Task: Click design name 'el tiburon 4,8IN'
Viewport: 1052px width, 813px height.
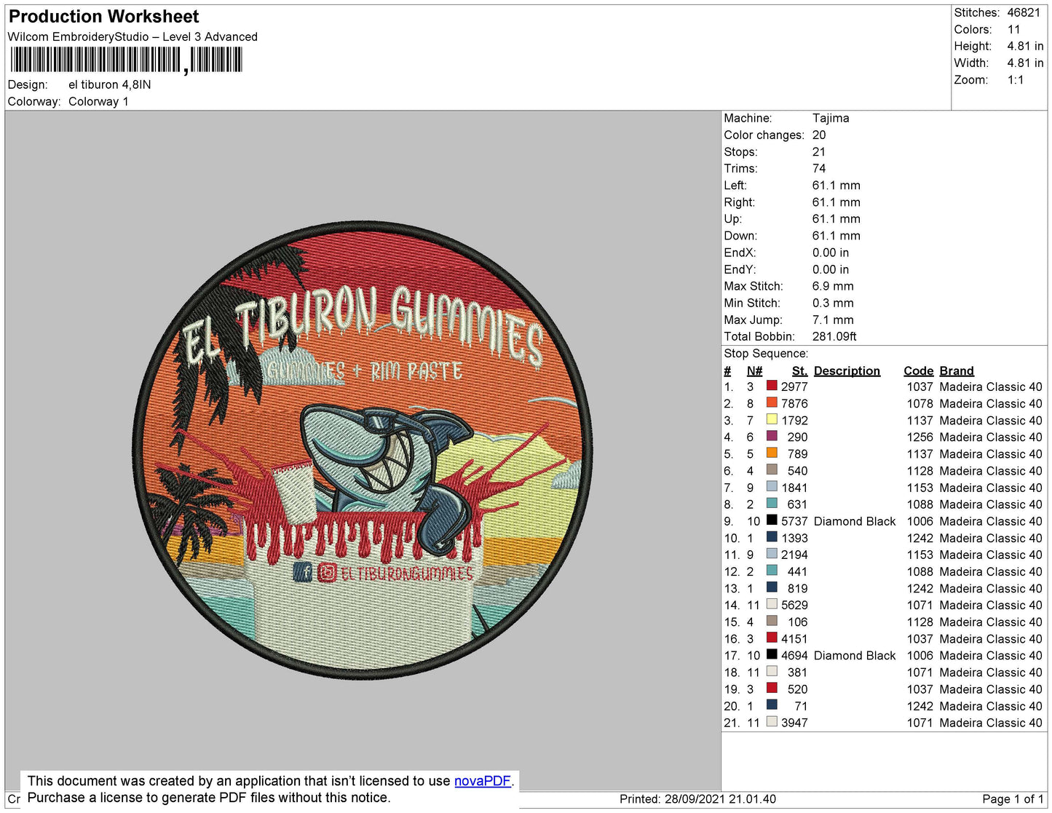Action: pyautogui.click(x=110, y=84)
